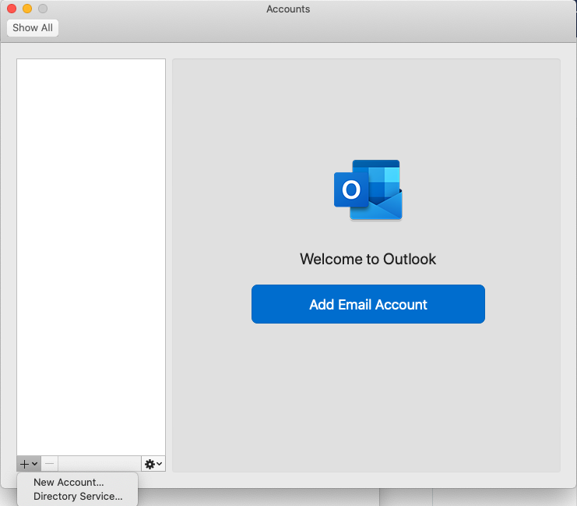Open the chevron beside the gear icon
The height and width of the screenshot is (506, 577).
pos(160,464)
